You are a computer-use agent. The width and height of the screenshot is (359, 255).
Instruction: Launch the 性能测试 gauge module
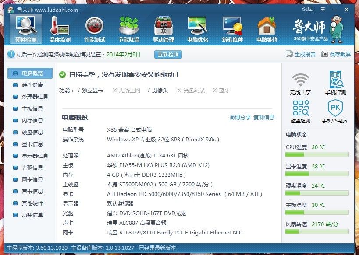pyautogui.click(x=95, y=29)
